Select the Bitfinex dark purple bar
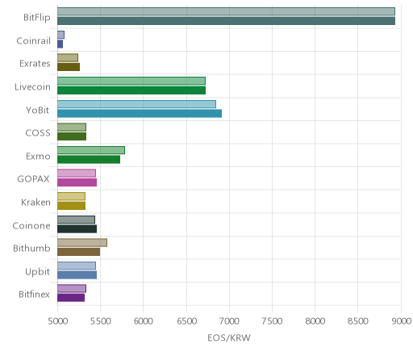 [71, 298]
